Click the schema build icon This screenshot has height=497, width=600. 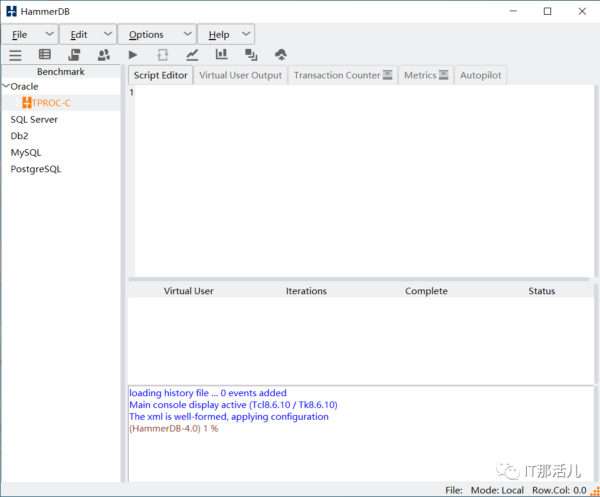click(x=74, y=55)
